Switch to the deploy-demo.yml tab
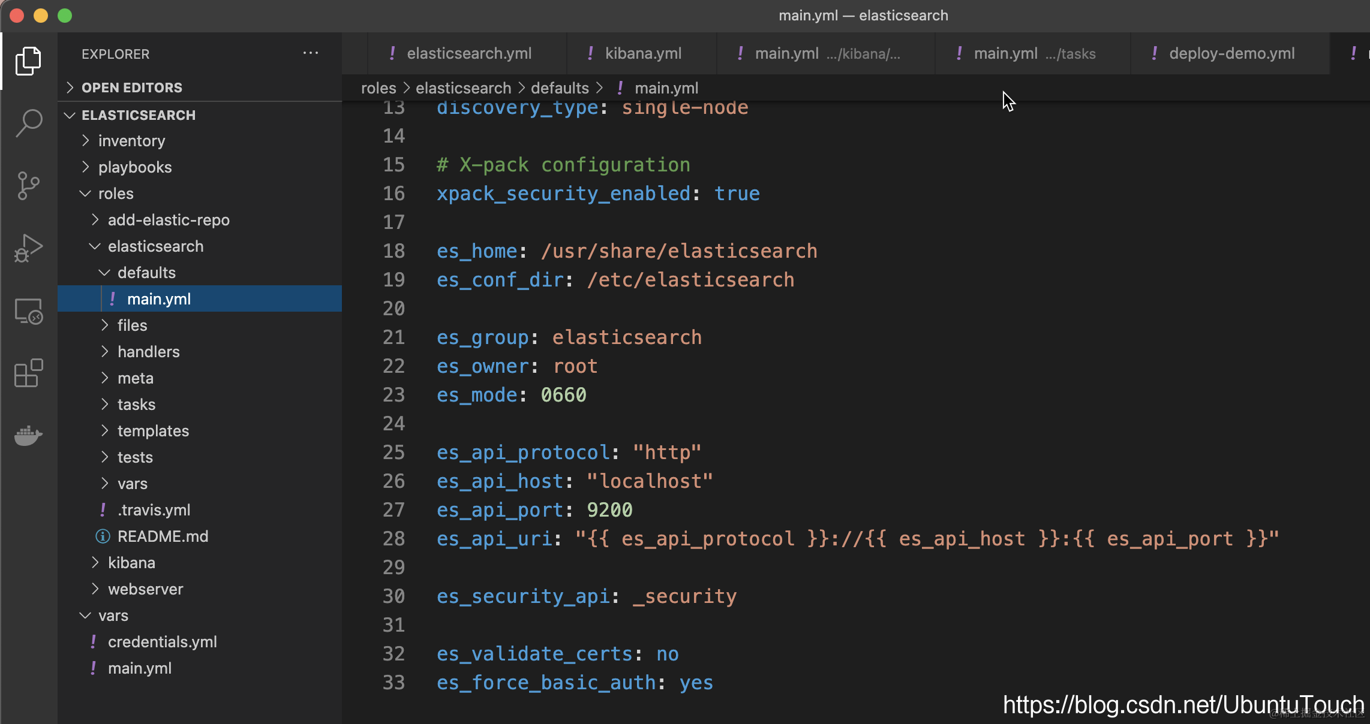The width and height of the screenshot is (1370, 724). [x=1231, y=53]
